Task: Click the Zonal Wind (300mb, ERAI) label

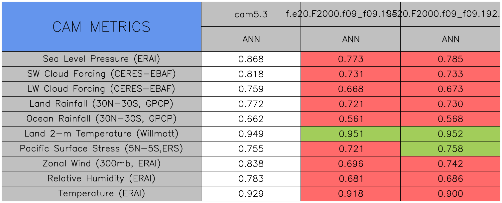Action: 101,164
